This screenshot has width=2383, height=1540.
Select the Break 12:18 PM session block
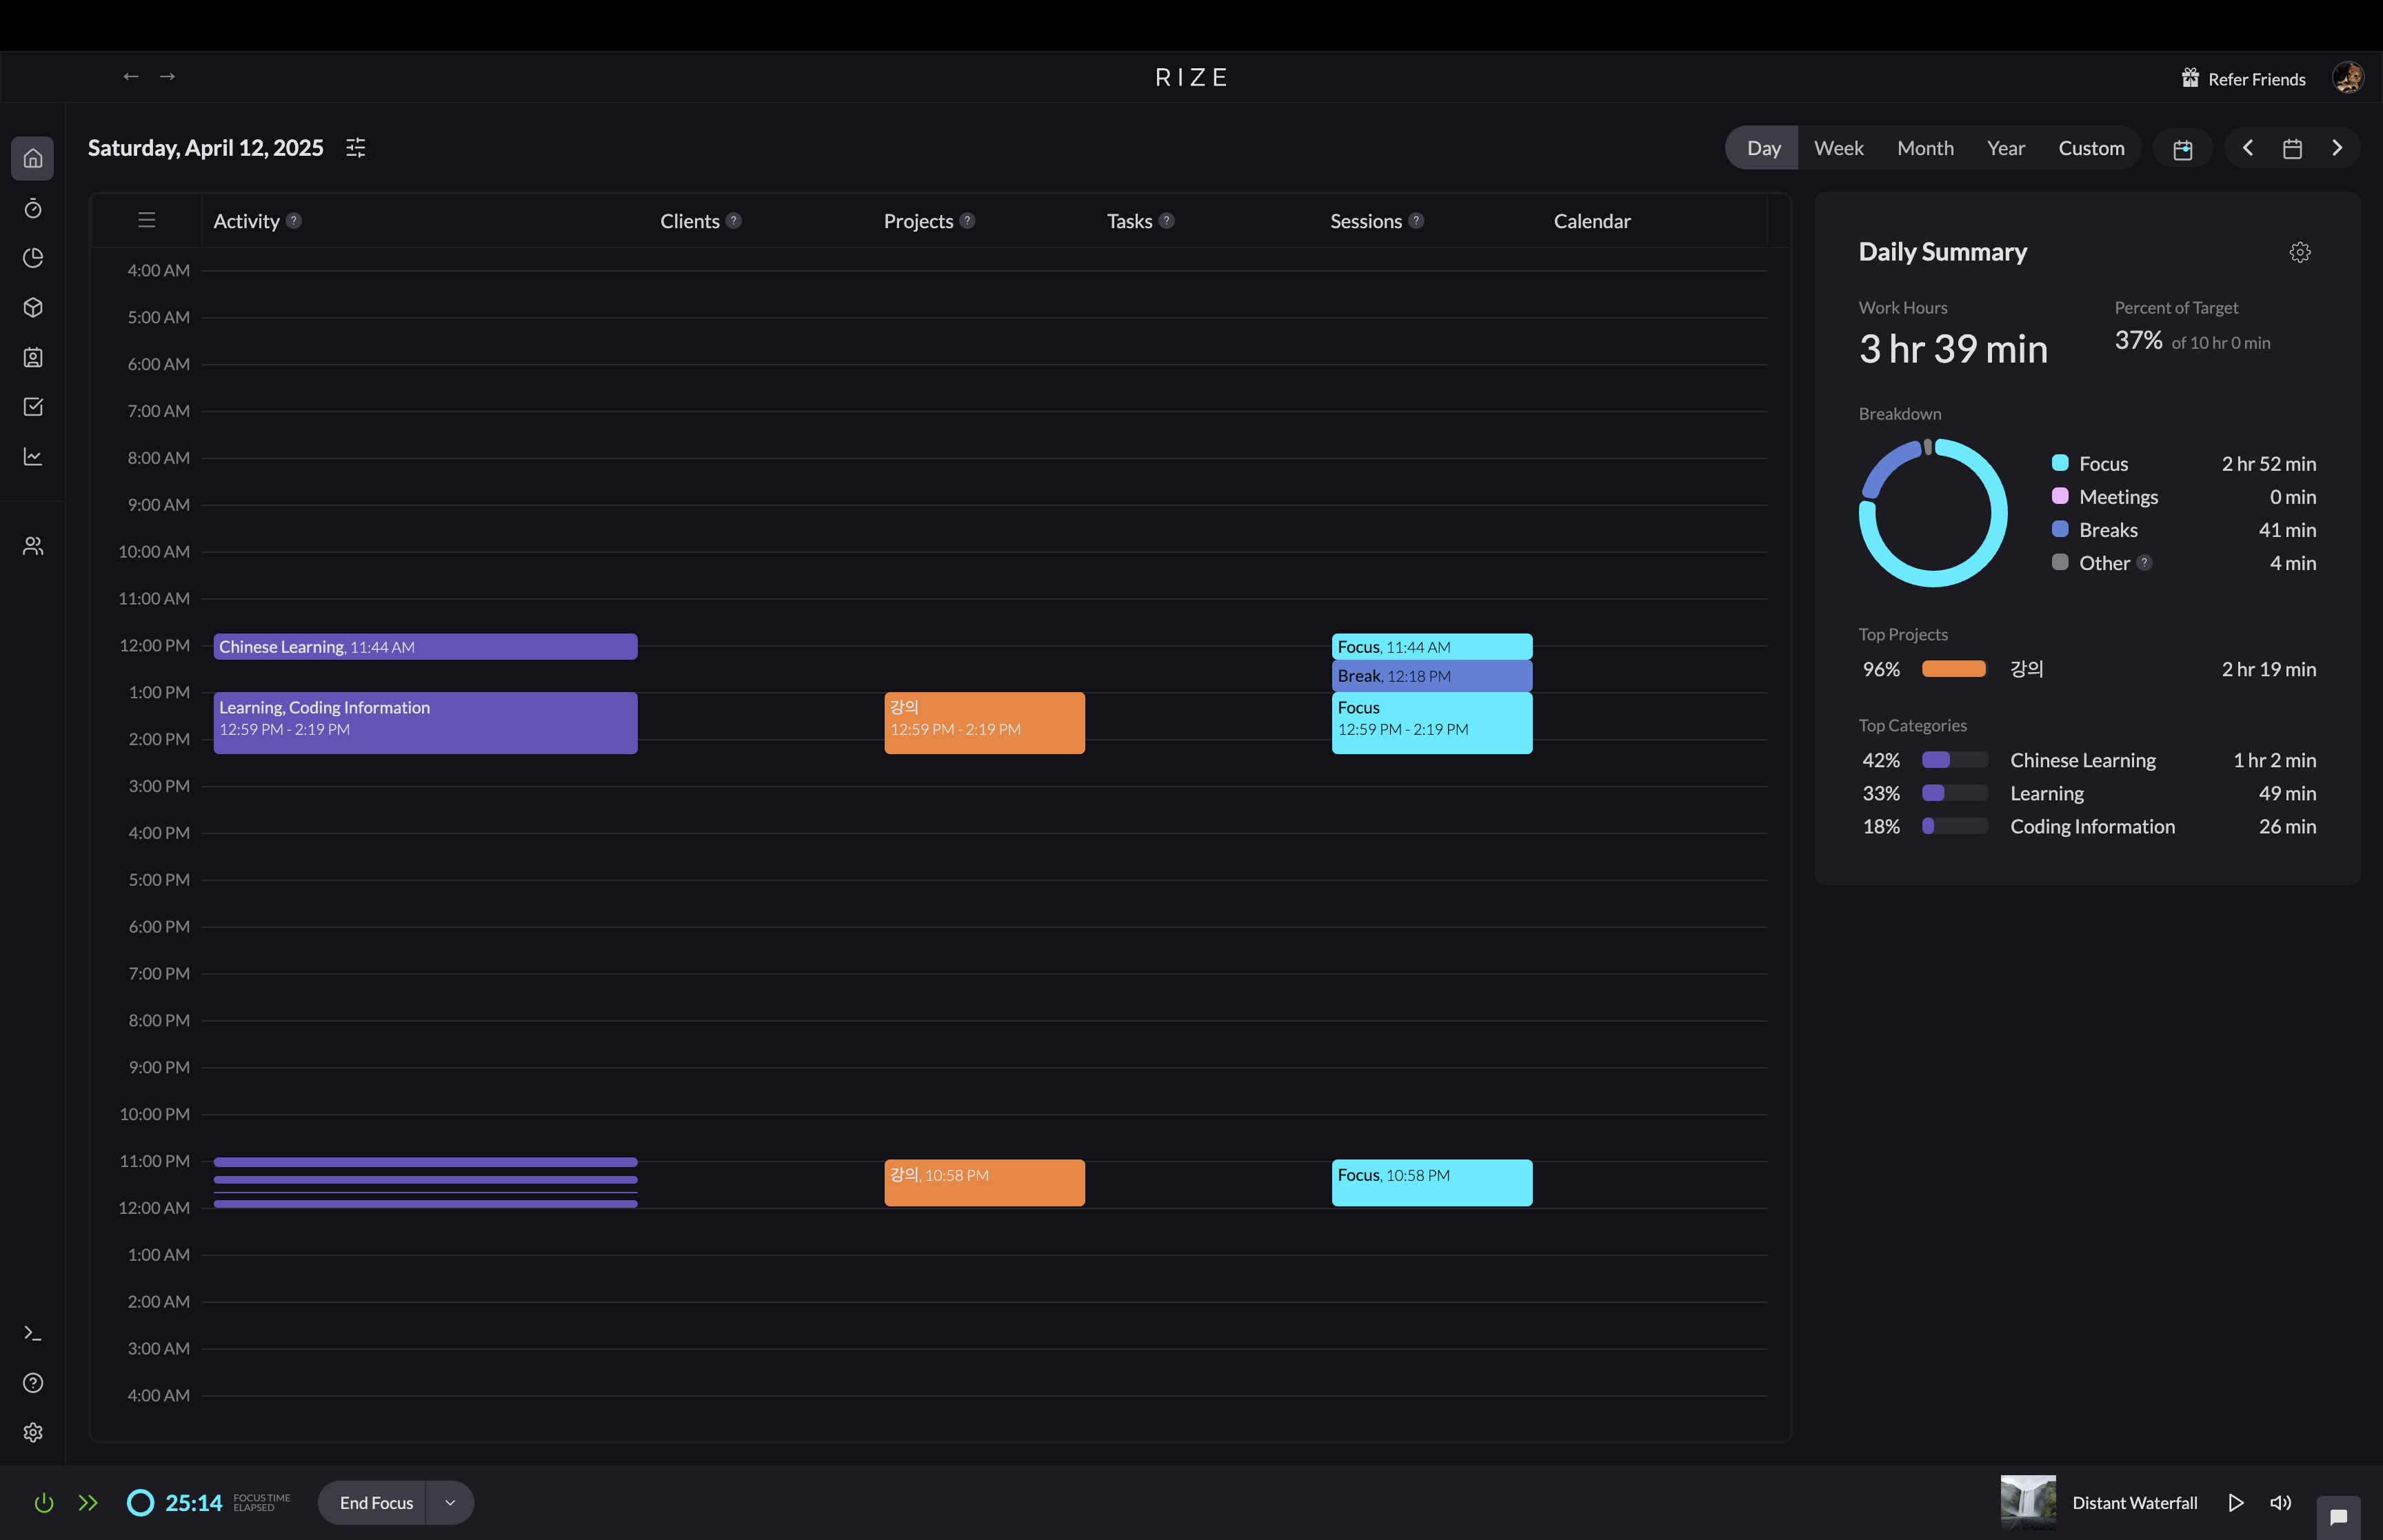(1431, 676)
